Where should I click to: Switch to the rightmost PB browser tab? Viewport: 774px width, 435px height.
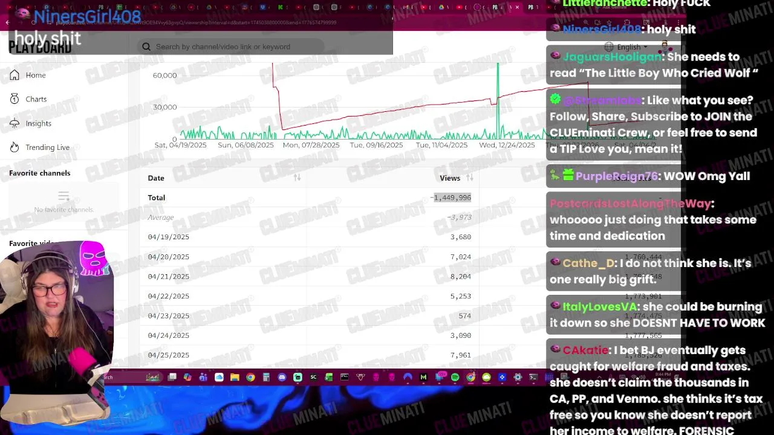click(533, 7)
